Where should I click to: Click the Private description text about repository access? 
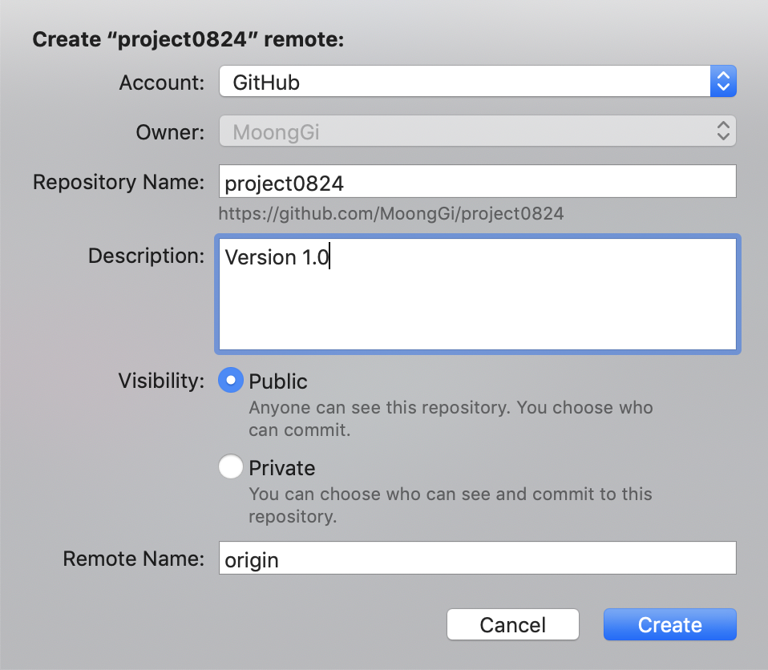point(451,505)
